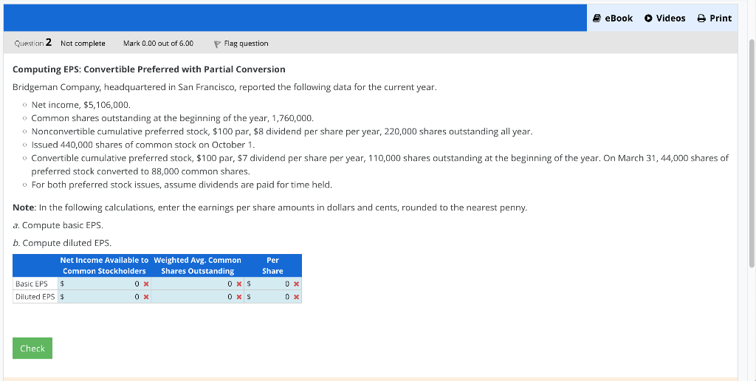Click red X in Diluted EPS shares cell

[239, 297]
